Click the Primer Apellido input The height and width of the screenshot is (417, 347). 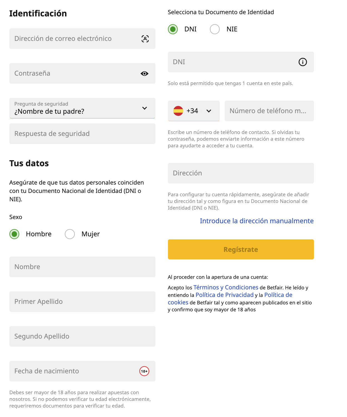pos(82,302)
